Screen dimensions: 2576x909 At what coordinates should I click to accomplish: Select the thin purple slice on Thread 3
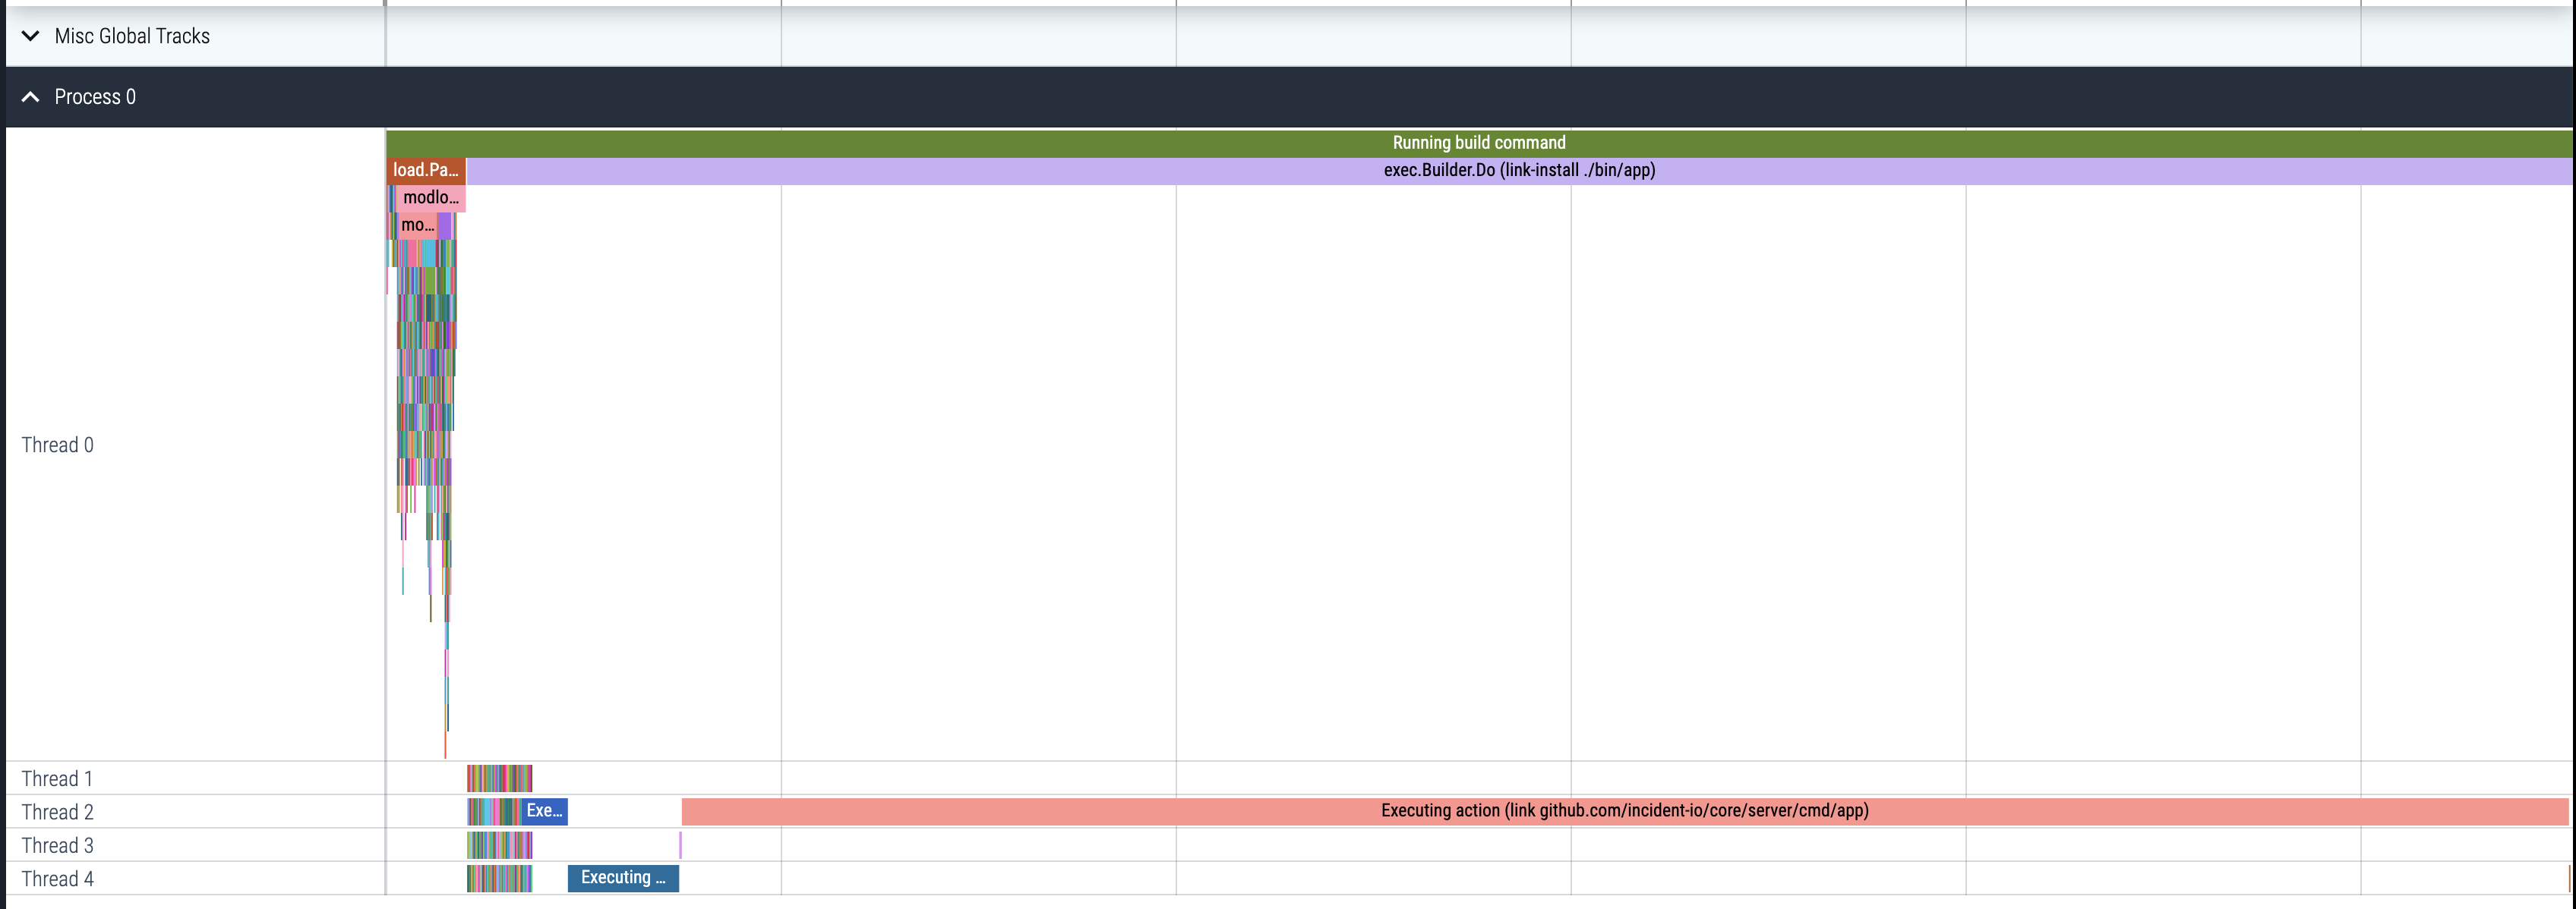pos(680,845)
